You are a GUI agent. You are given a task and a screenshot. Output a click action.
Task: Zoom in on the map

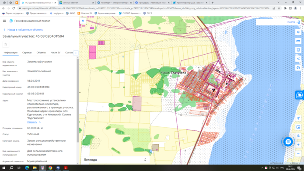click(x=298, y=145)
